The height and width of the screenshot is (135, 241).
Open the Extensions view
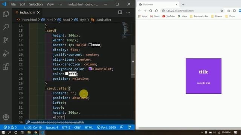click(6, 67)
